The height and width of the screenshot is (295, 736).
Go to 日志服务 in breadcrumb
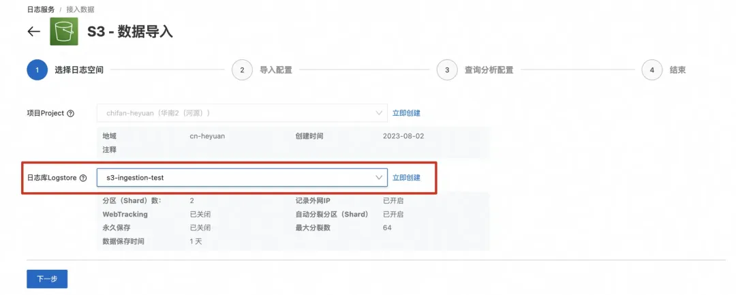[41, 10]
